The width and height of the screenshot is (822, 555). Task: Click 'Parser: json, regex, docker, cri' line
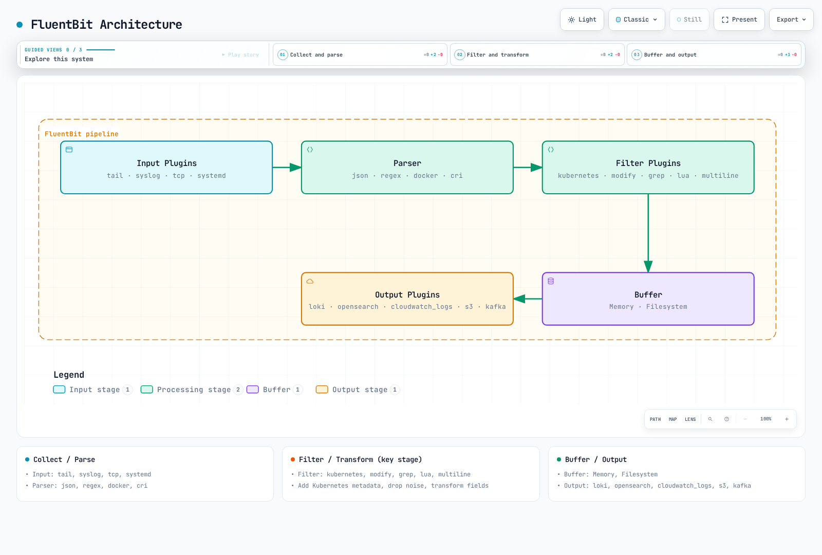90,486
